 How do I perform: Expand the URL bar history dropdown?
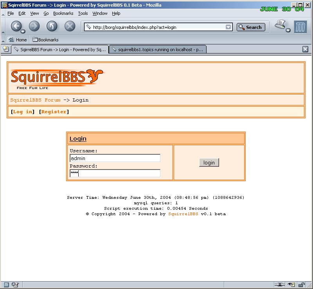pos(228,27)
